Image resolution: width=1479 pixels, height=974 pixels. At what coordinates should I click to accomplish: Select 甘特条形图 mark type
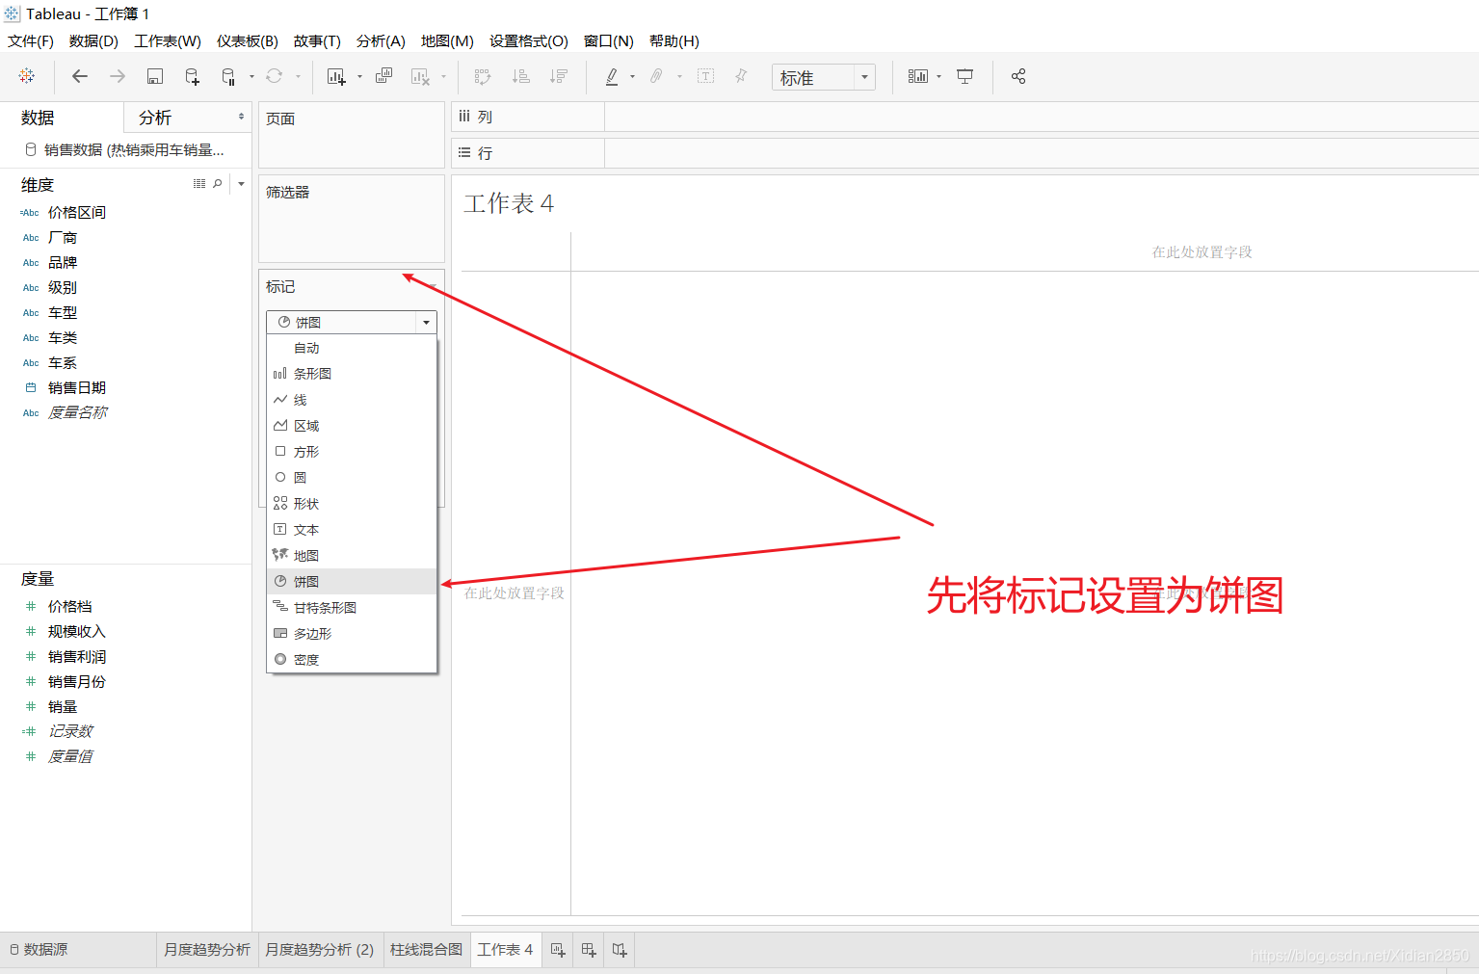(352, 608)
